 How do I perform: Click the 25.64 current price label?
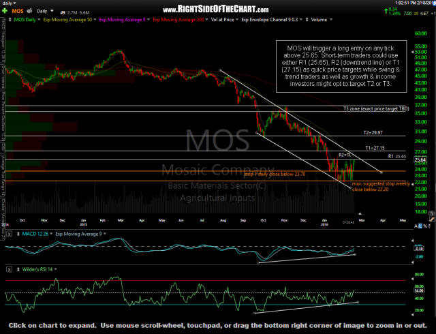pos(420,160)
